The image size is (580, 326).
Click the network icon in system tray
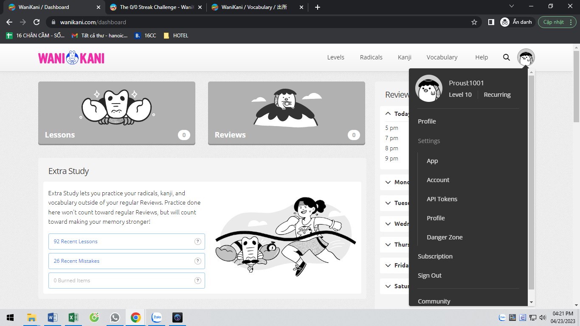[532, 318]
